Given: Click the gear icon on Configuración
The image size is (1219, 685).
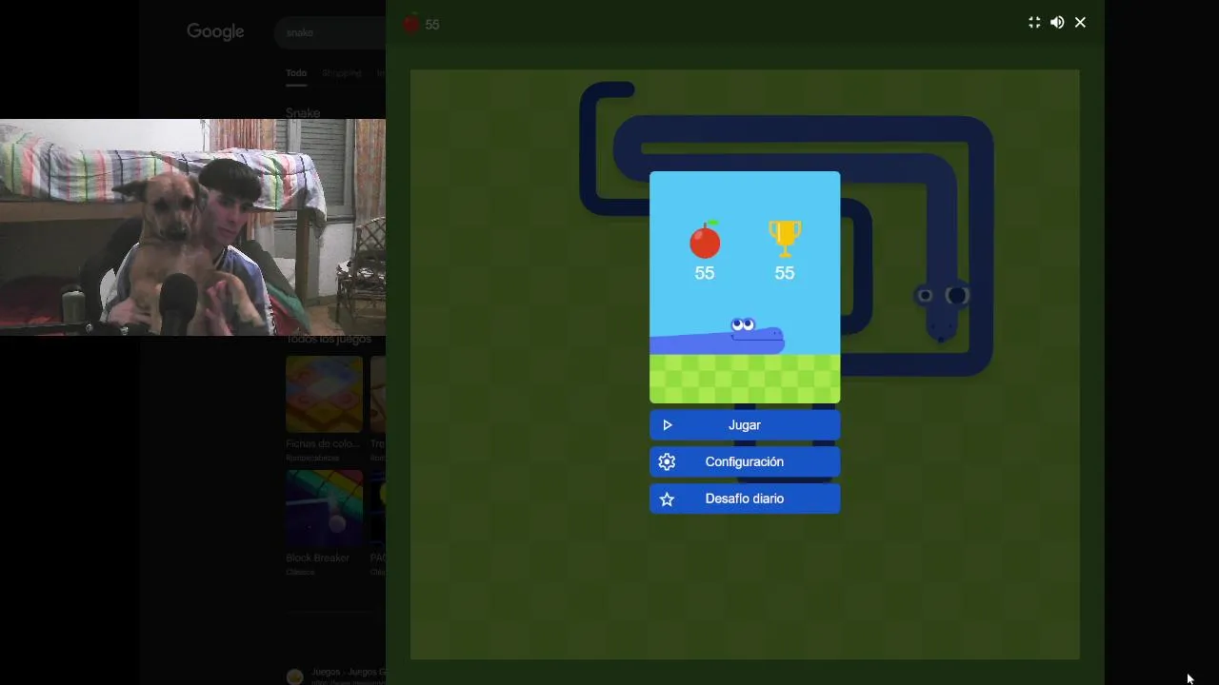Looking at the screenshot, I should coord(667,461).
